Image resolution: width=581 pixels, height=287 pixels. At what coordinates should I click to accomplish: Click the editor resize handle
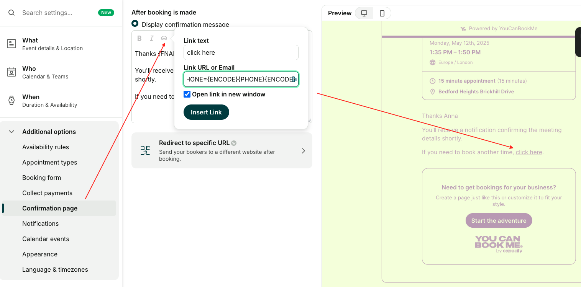(309, 120)
